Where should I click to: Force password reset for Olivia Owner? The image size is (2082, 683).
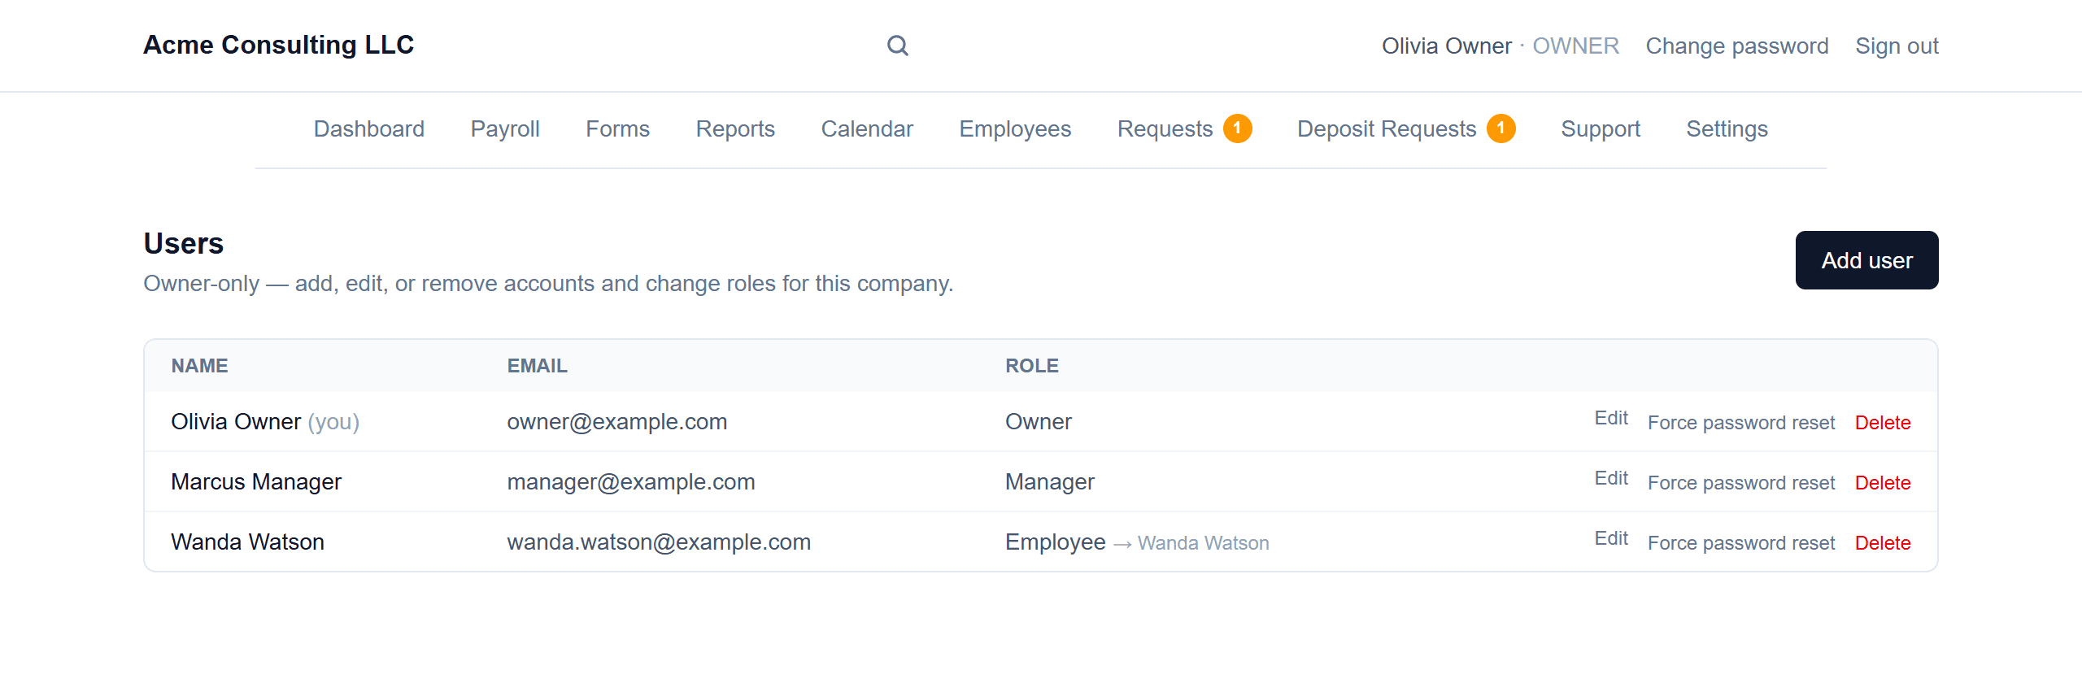point(1741,423)
